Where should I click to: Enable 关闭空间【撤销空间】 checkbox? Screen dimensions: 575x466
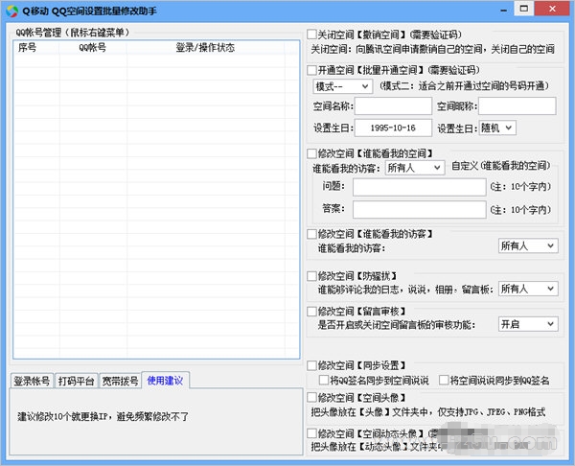click(311, 35)
